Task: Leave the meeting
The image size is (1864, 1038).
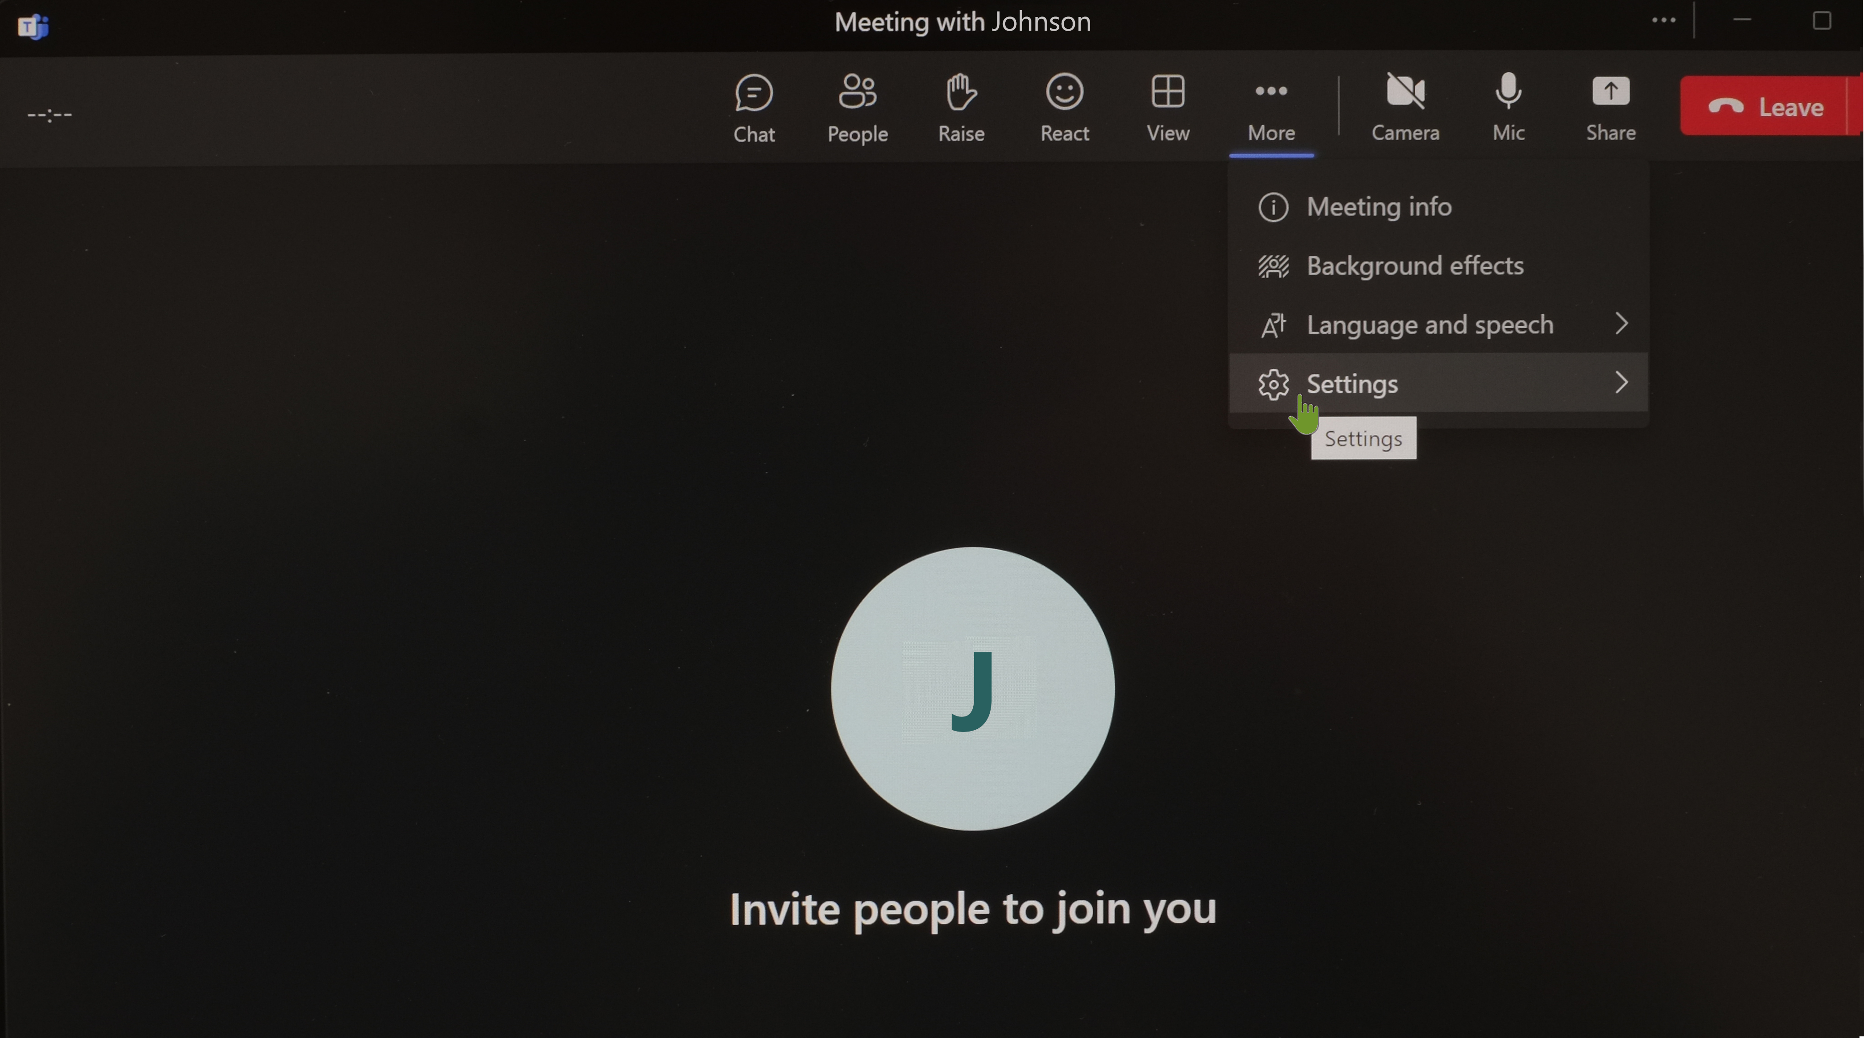Action: tap(1764, 106)
